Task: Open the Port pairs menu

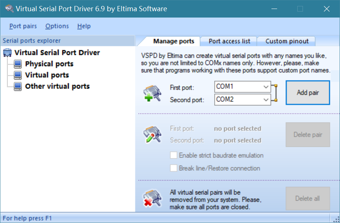Action: pos(23,26)
